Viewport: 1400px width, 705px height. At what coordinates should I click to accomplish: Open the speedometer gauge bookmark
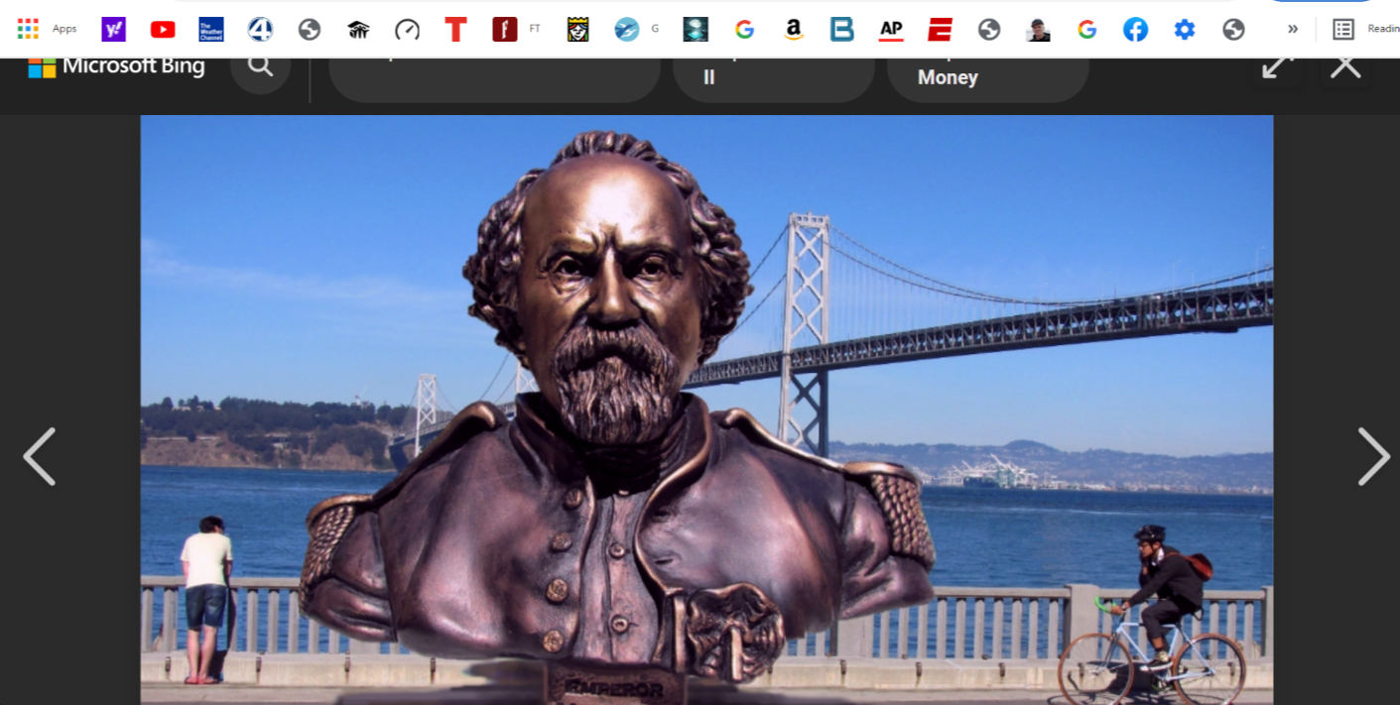407,30
